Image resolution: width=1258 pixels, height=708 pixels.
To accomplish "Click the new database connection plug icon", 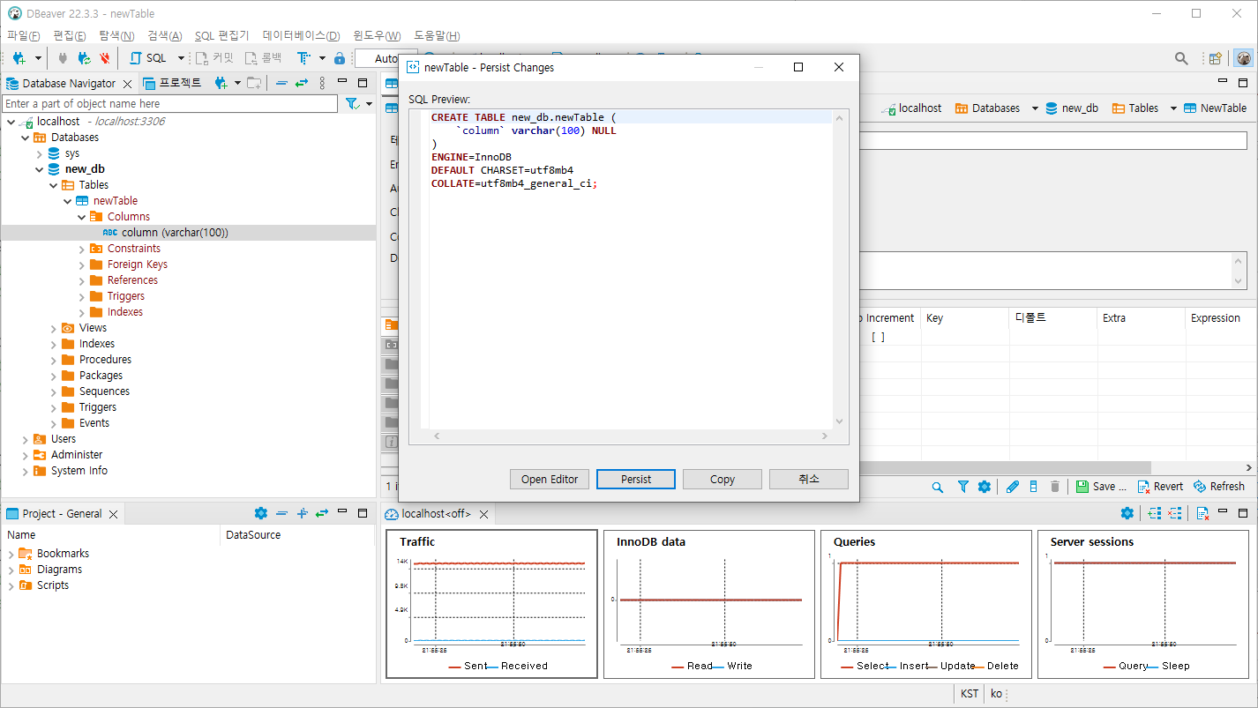I will tap(19, 58).
